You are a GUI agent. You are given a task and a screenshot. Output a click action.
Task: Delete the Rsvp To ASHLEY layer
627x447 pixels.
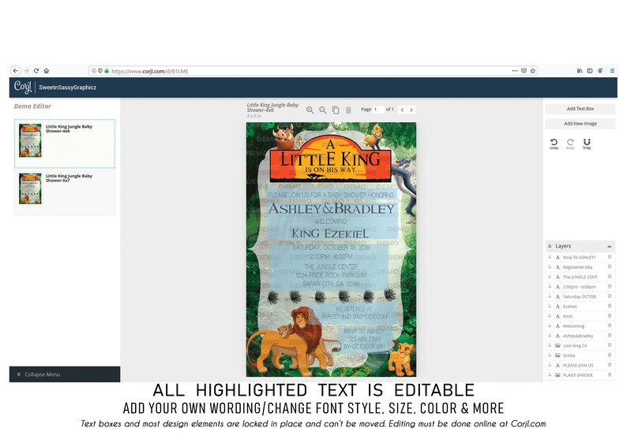point(610,257)
